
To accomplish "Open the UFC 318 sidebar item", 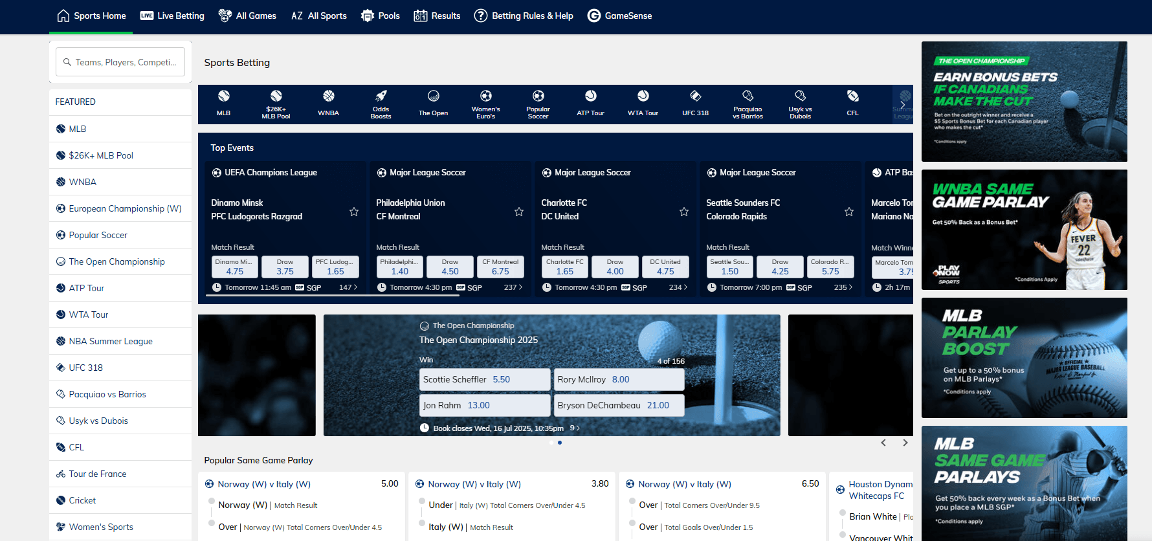I will tap(120, 368).
